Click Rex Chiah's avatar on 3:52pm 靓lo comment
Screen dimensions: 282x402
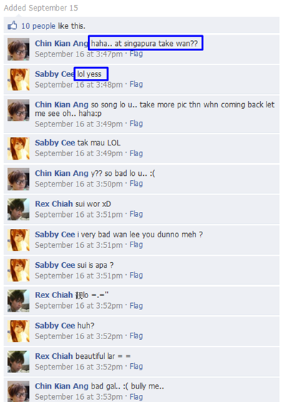(18, 301)
